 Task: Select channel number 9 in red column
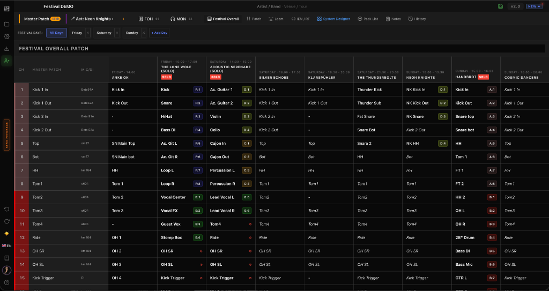coord(22,197)
